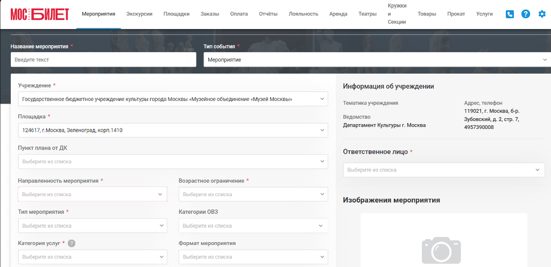Screen dimensions: 551x267
Task: Open the Отчёты tab
Action: (268, 14)
